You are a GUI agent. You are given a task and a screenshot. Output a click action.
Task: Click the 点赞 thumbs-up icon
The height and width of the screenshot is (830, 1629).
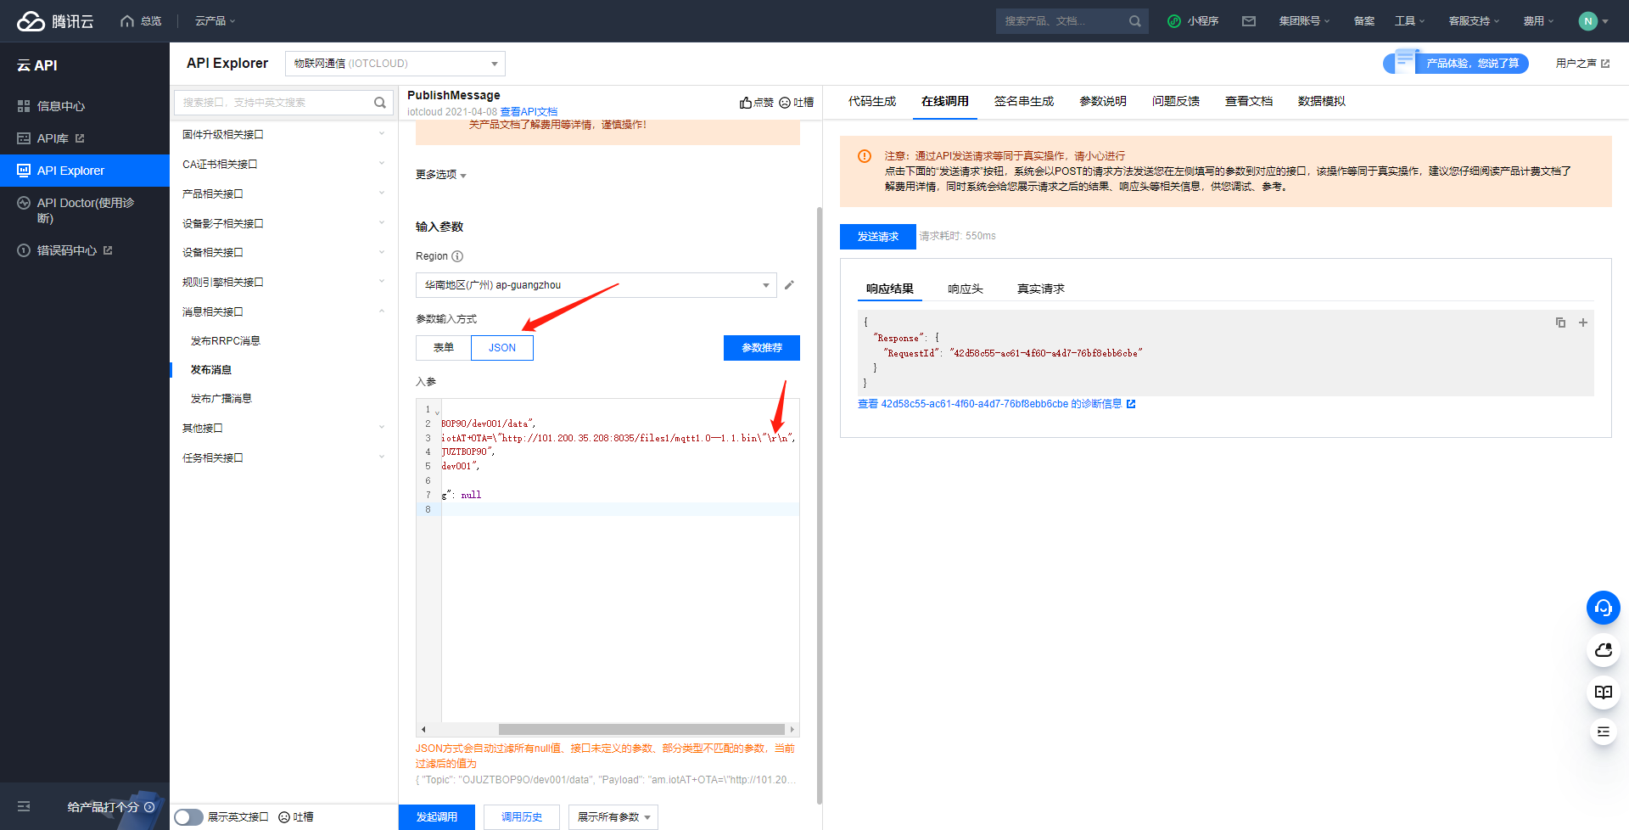point(746,103)
